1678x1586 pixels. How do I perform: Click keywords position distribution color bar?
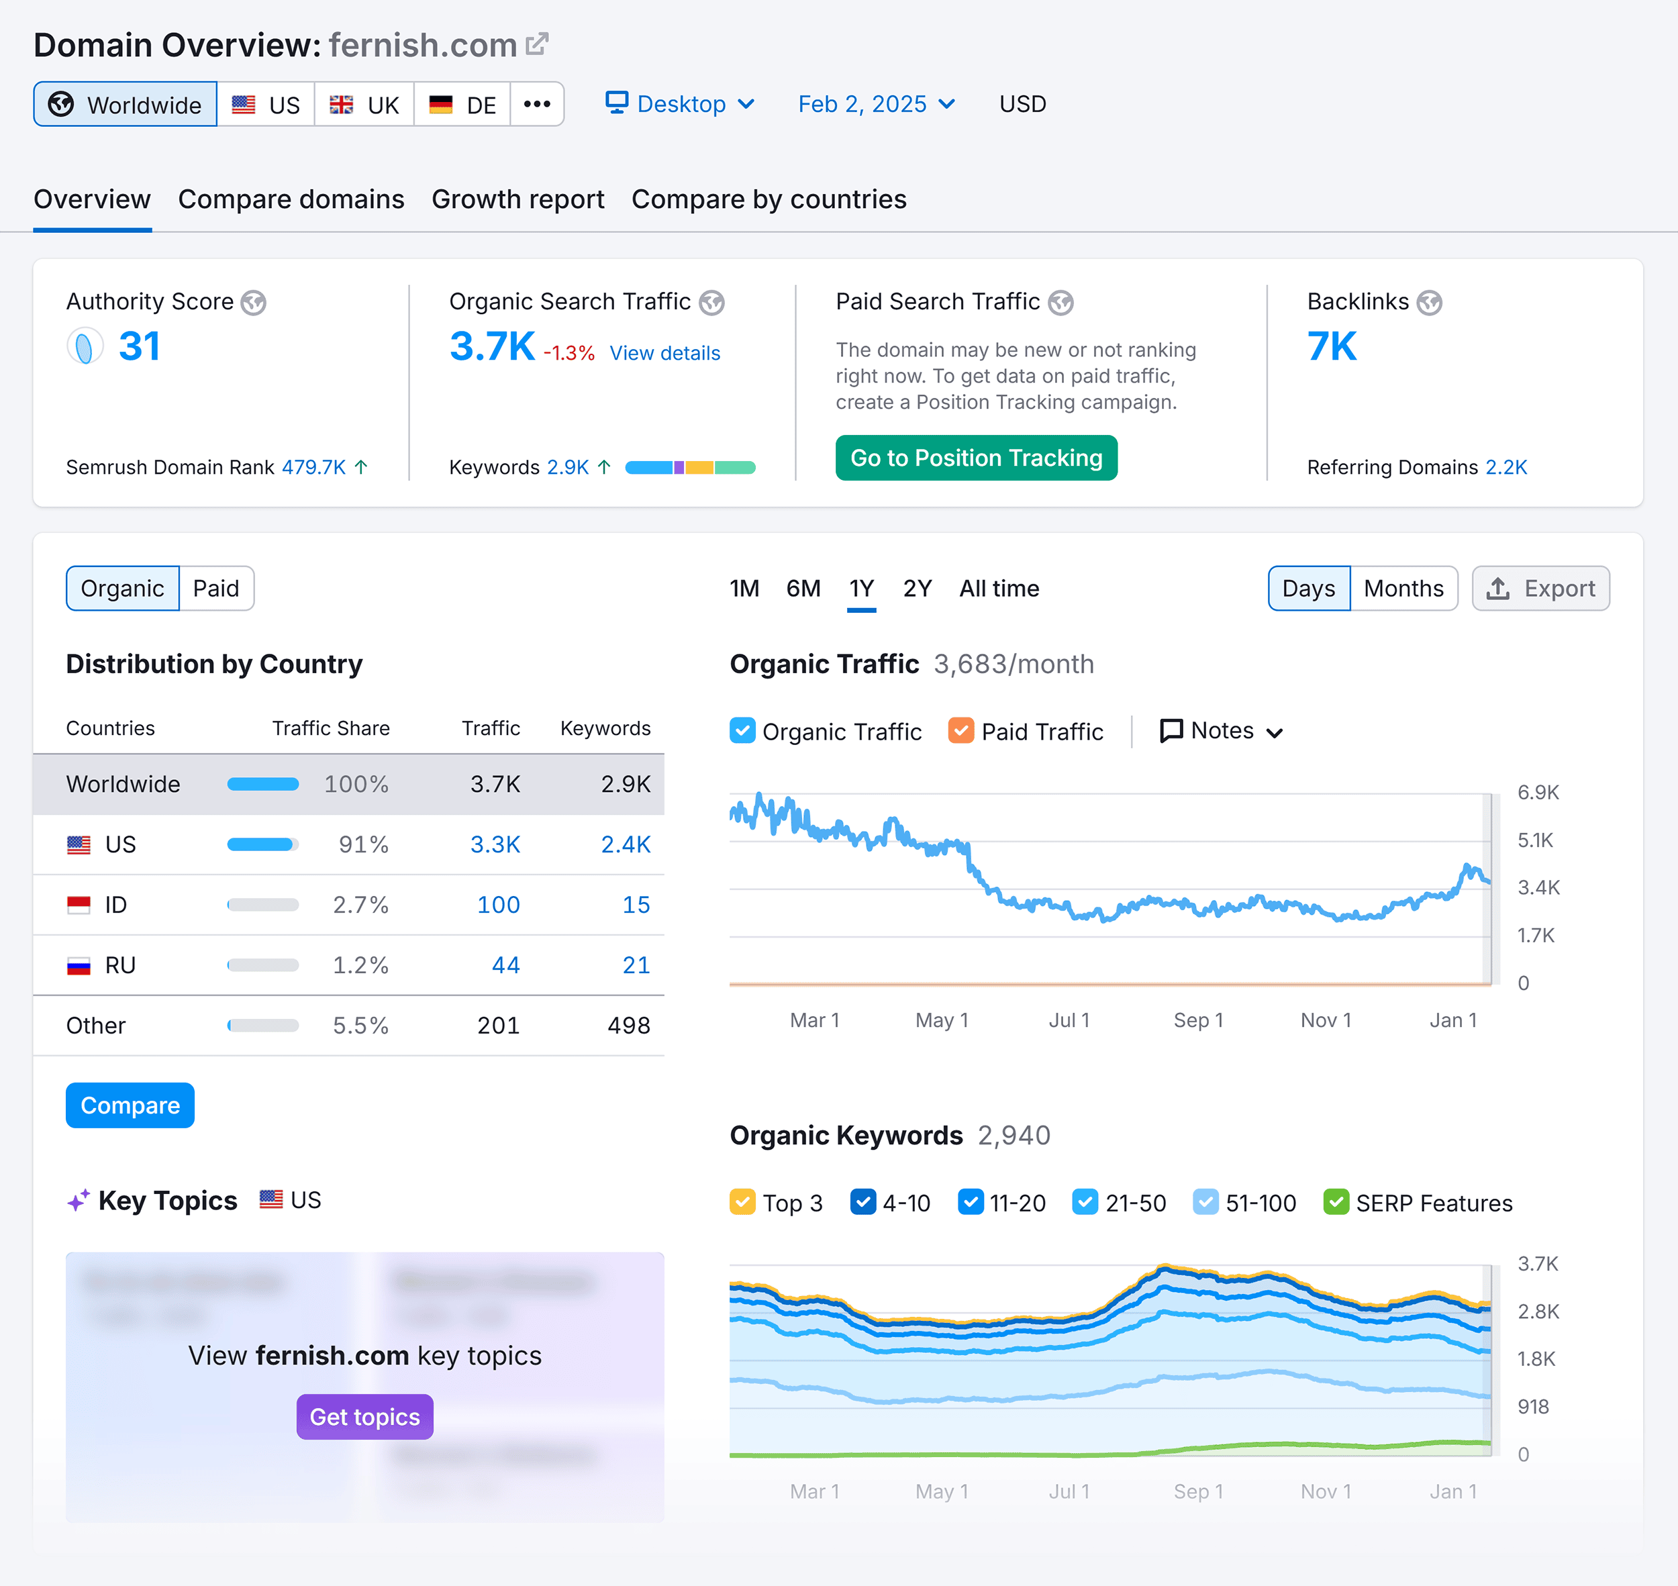pos(690,468)
